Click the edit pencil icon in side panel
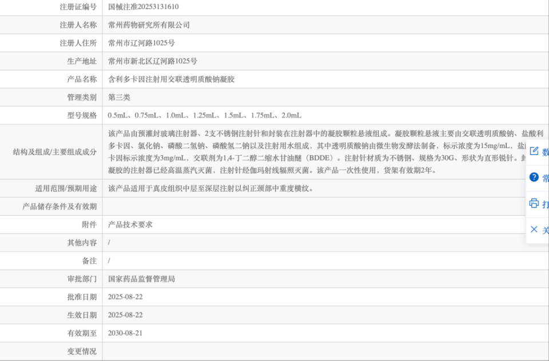The height and width of the screenshot is (361, 549). click(x=534, y=151)
